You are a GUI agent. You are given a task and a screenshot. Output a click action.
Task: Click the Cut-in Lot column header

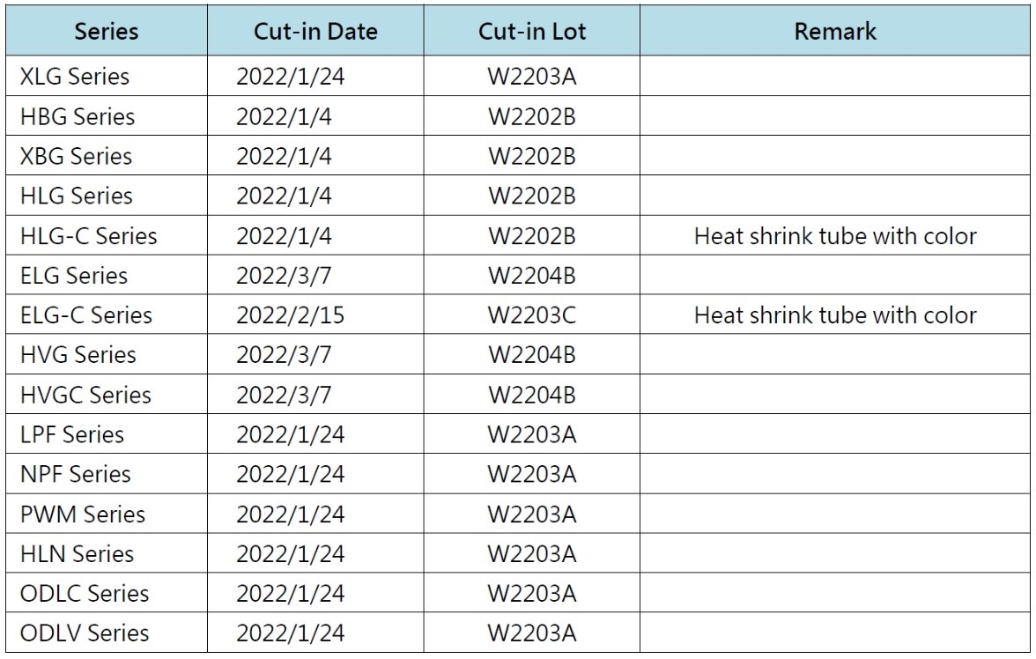point(531,32)
